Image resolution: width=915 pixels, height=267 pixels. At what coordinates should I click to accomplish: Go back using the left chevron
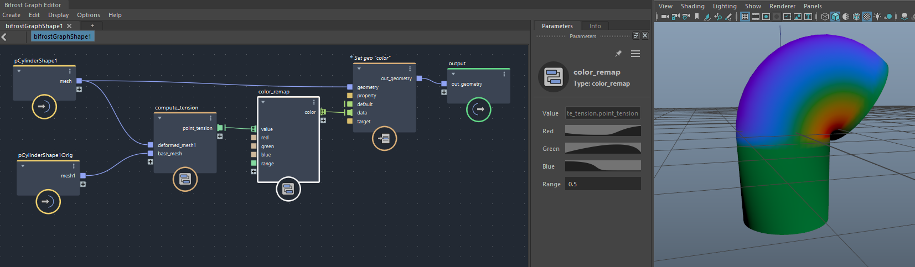pos(4,37)
